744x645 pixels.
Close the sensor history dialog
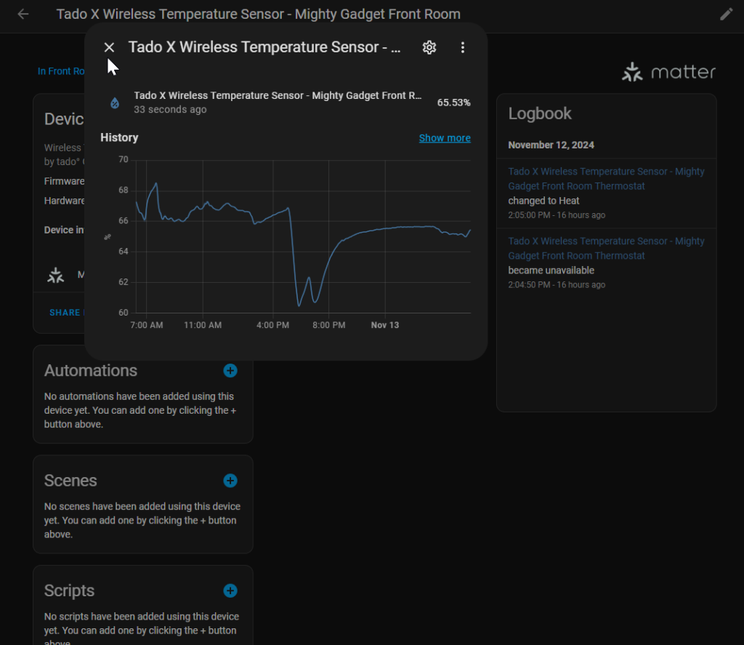(109, 47)
